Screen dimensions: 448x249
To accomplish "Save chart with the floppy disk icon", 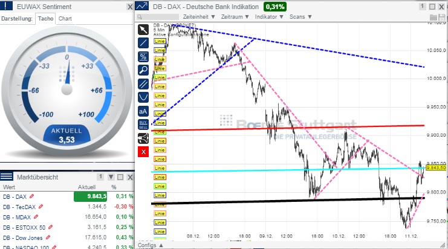I will point(441,17).
